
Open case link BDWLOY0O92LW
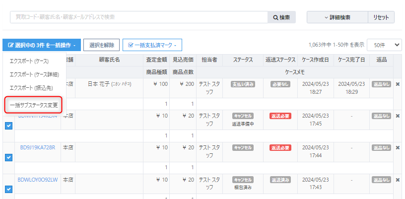click(x=38, y=180)
